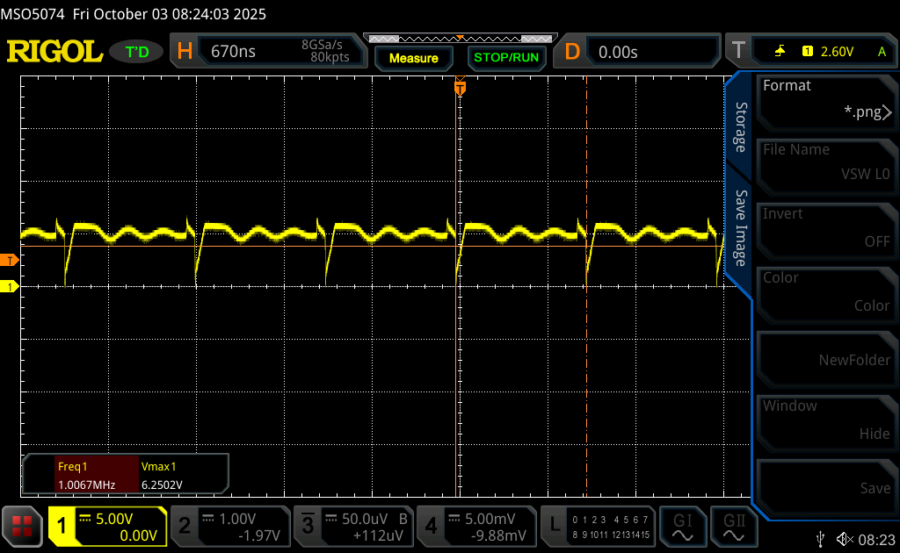Click the rising edge trigger slope icon
This screenshot has width=900, height=553.
click(x=780, y=52)
